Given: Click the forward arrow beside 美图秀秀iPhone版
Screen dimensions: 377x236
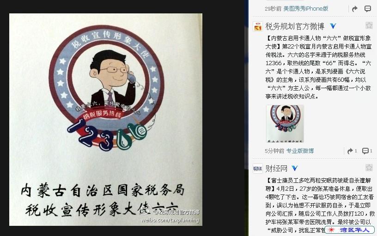Looking at the screenshot, I should [355, 9].
